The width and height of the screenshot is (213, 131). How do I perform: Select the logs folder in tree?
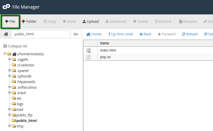point(20,104)
